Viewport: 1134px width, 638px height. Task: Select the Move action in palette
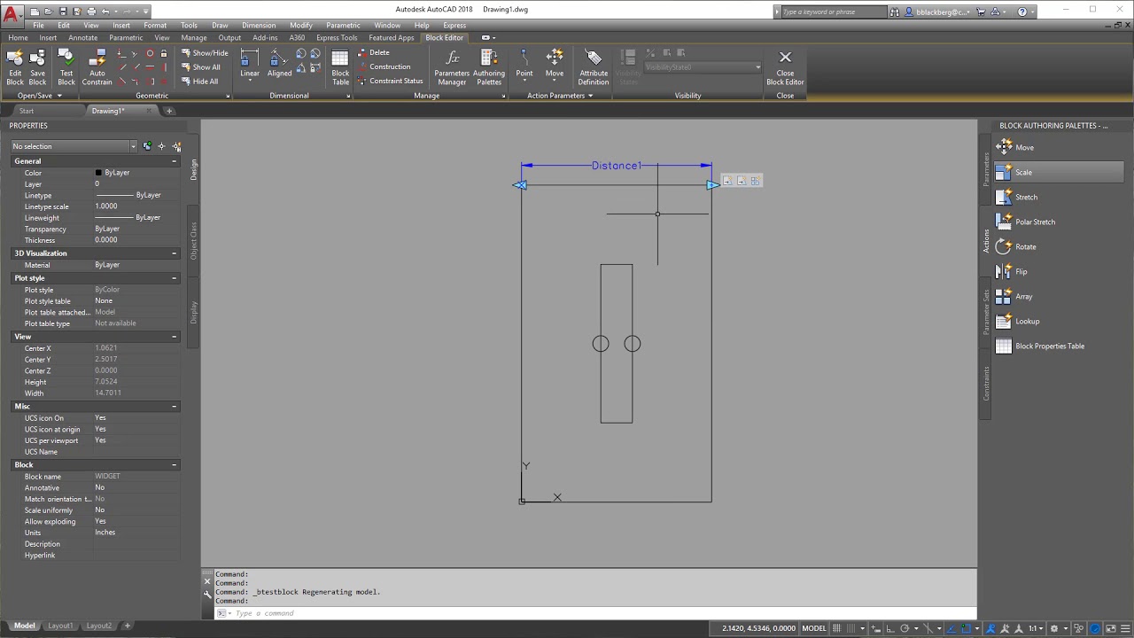click(1059, 147)
